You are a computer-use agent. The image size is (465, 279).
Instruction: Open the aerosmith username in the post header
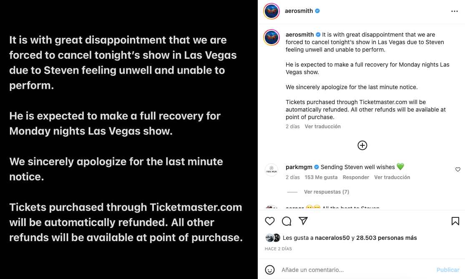tap(299, 11)
